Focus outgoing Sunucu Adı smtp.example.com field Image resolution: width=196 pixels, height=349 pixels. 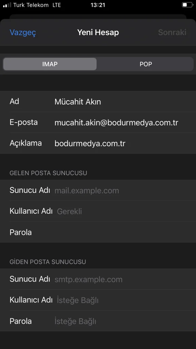pyautogui.click(x=98, y=279)
